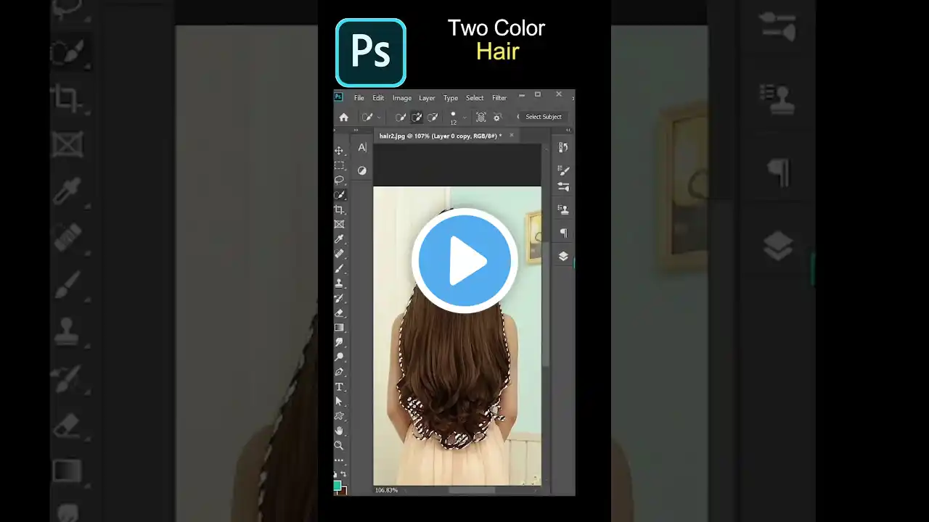Close the hair2.jpg document tab
Image resolution: width=929 pixels, height=522 pixels.
click(x=511, y=135)
